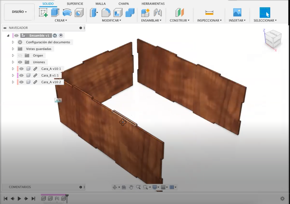Viewport: 290px width, 204px height.
Task: Open the INSERTAR menu
Action: 237,21
